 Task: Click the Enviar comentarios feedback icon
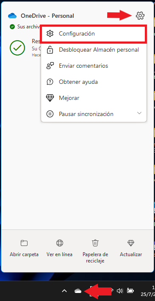tap(50, 66)
